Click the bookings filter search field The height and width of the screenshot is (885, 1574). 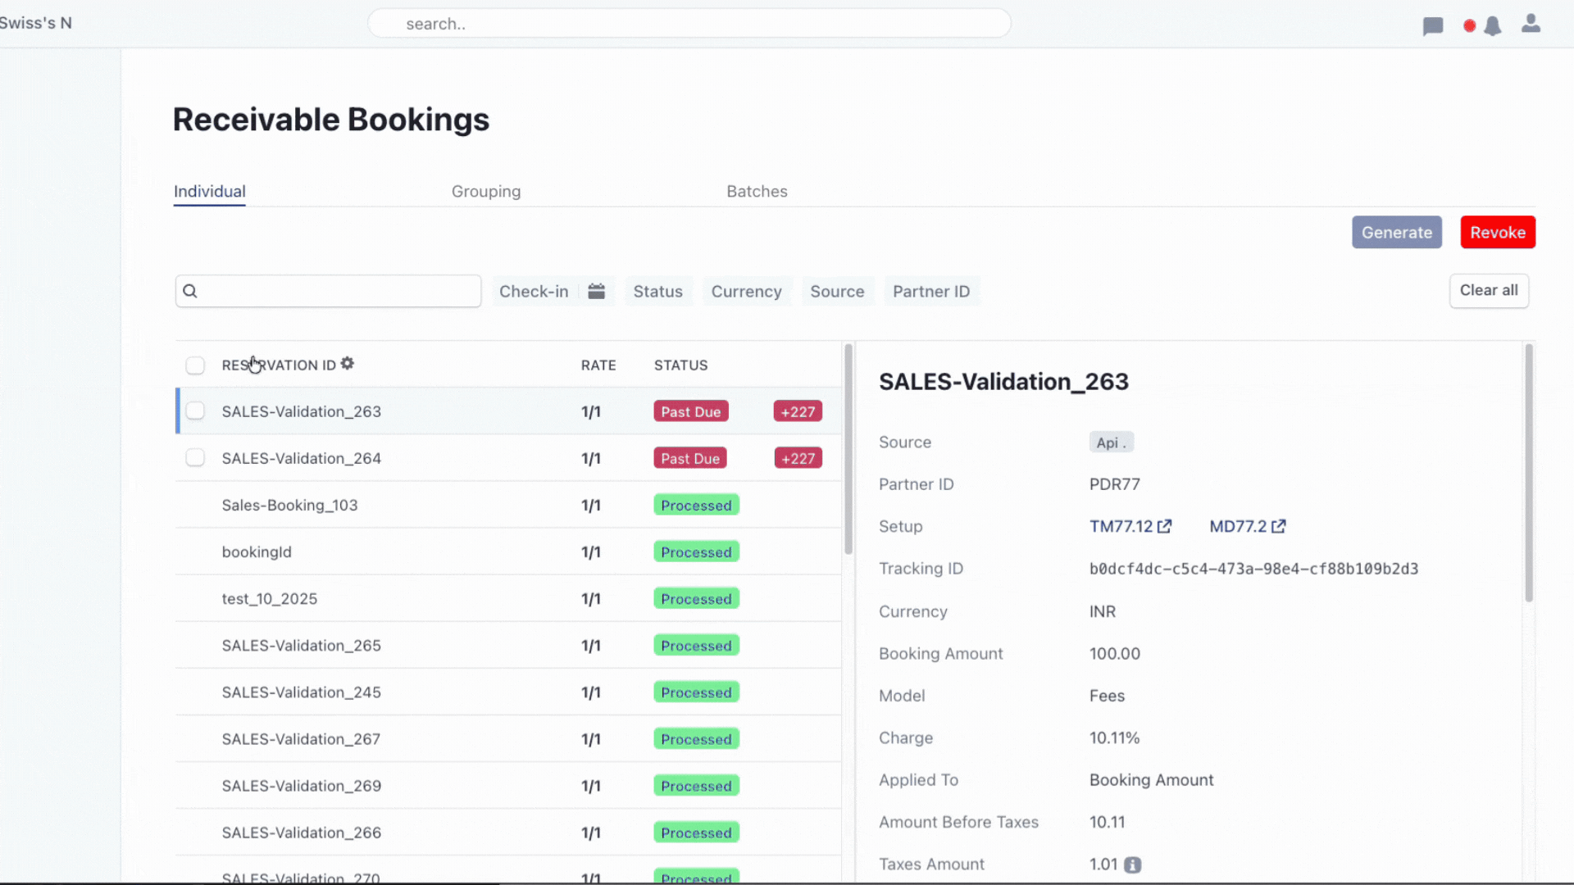pyautogui.click(x=336, y=292)
